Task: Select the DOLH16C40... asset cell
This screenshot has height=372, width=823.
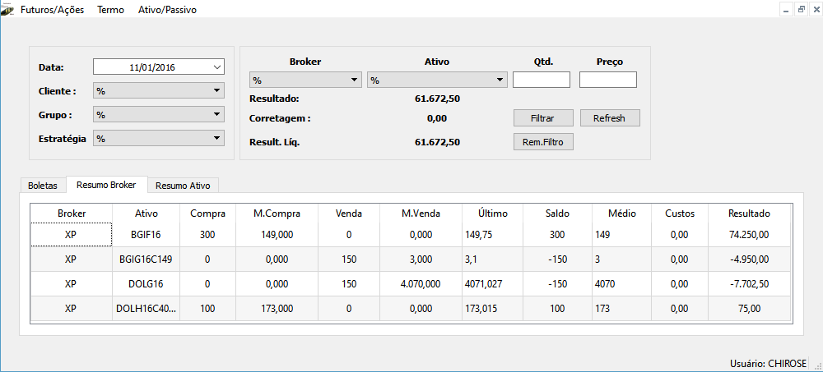Action: click(146, 309)
